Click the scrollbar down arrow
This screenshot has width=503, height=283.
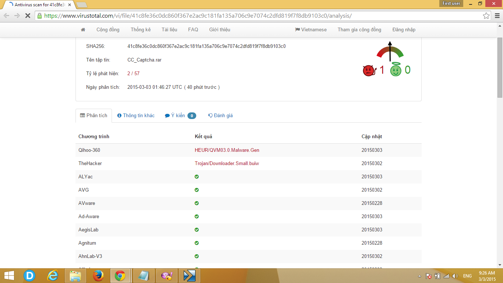tap(500, 265)
